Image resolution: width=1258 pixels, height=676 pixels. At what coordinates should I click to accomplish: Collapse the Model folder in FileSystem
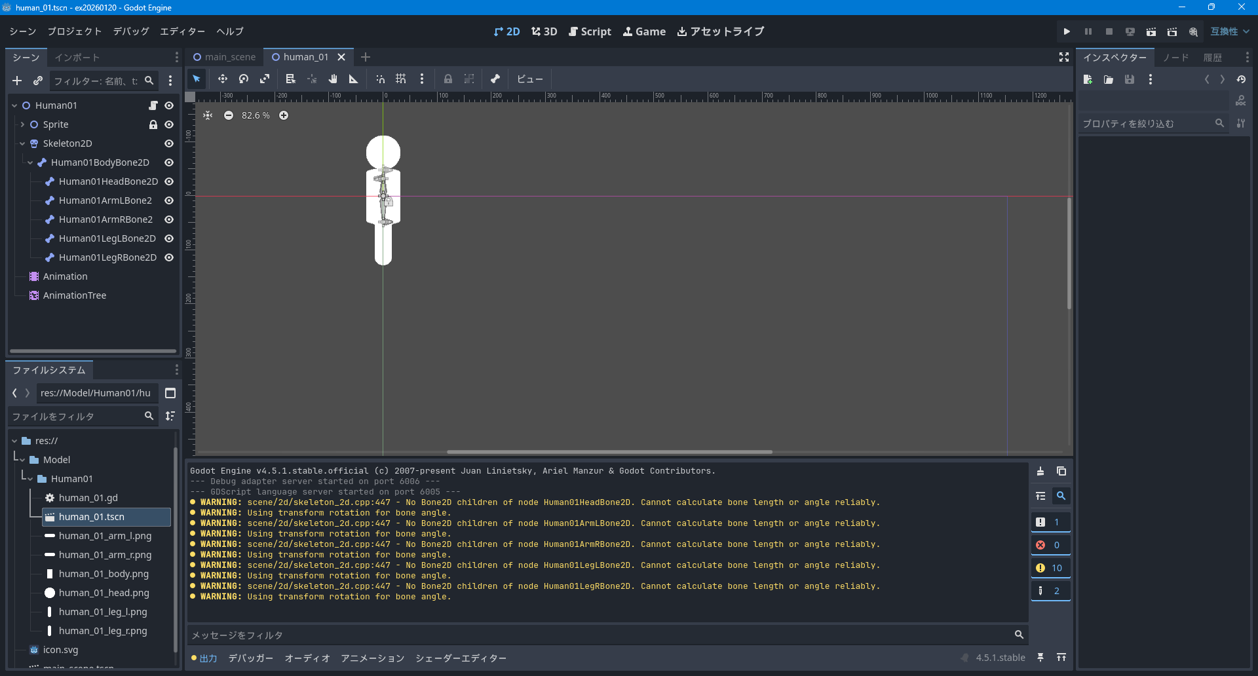(x=22, y=460)
